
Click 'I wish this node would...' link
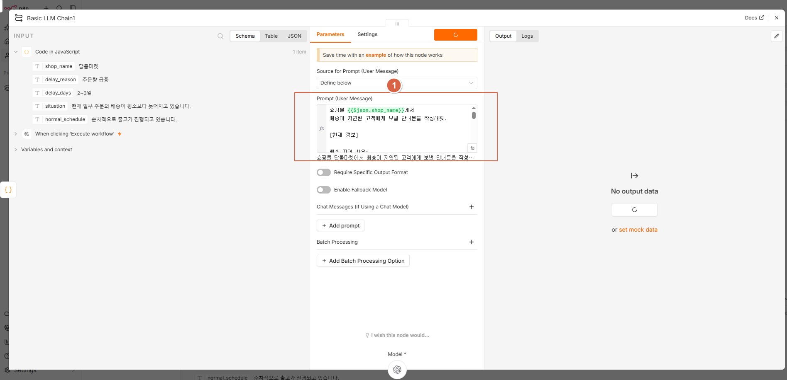pyautogui.click(x=397, y=335)
